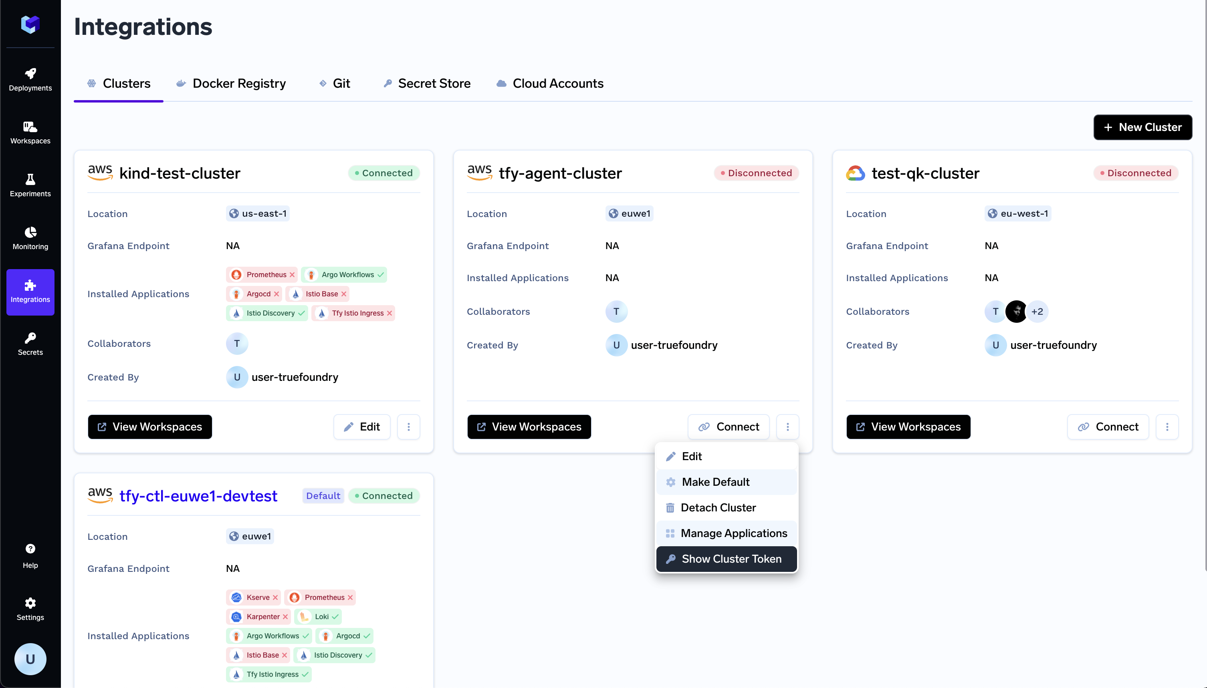The image size is (1207, 688).
Task: Click the Help question mark icon
Action: coord(30,549)
